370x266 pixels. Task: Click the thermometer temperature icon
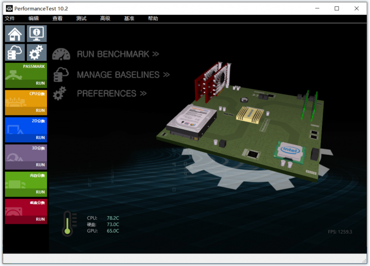(68, 224)
